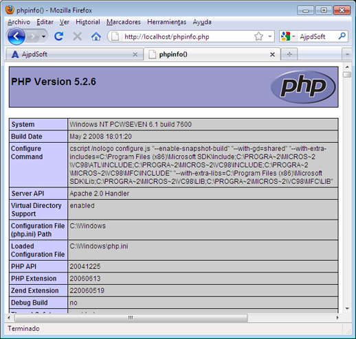356x339 pixels.
Task: Open the back/forward history dropdown arrow
Action: [x=43, y=36]
